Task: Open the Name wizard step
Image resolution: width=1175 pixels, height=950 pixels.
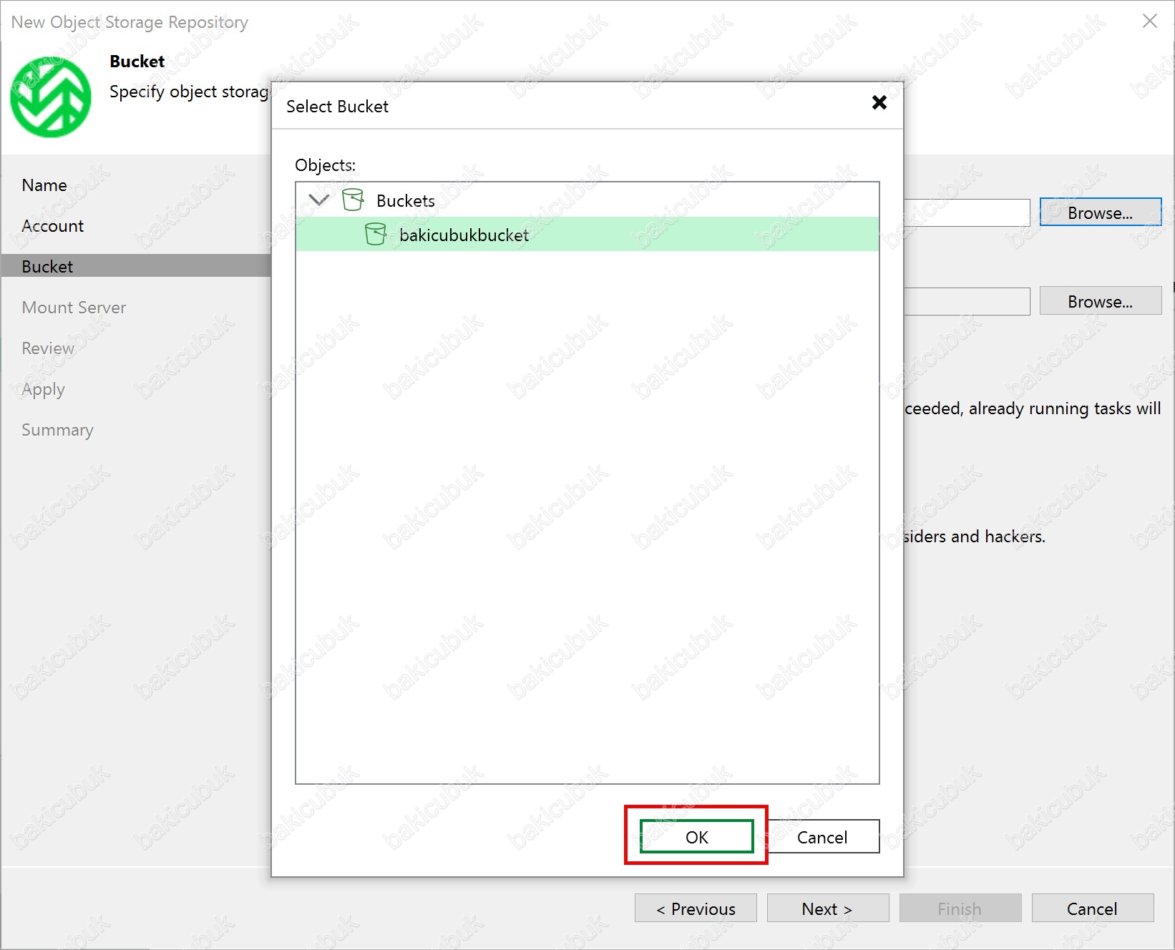Action: [x=44, y=185]
